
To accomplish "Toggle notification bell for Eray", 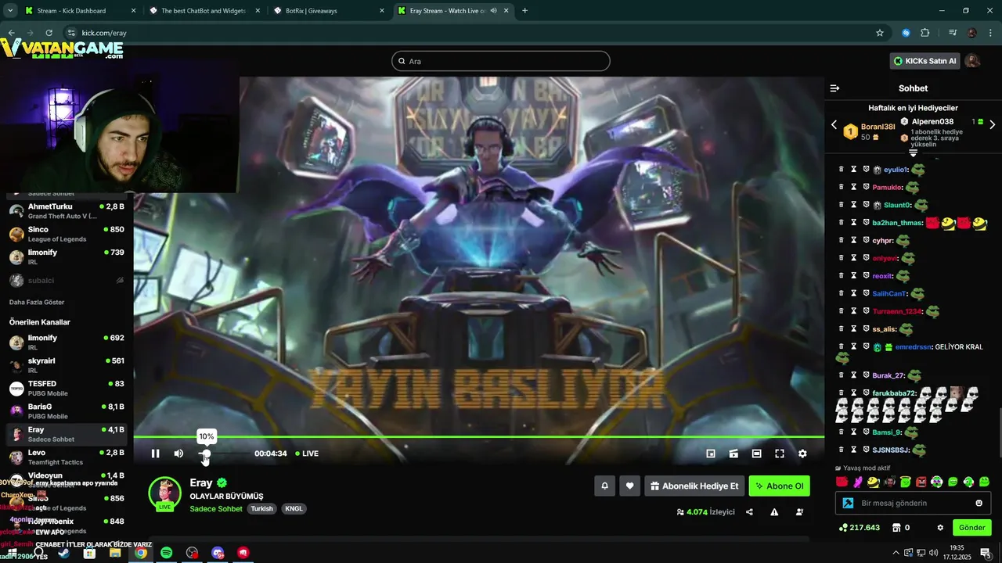I will coord(604,486).
